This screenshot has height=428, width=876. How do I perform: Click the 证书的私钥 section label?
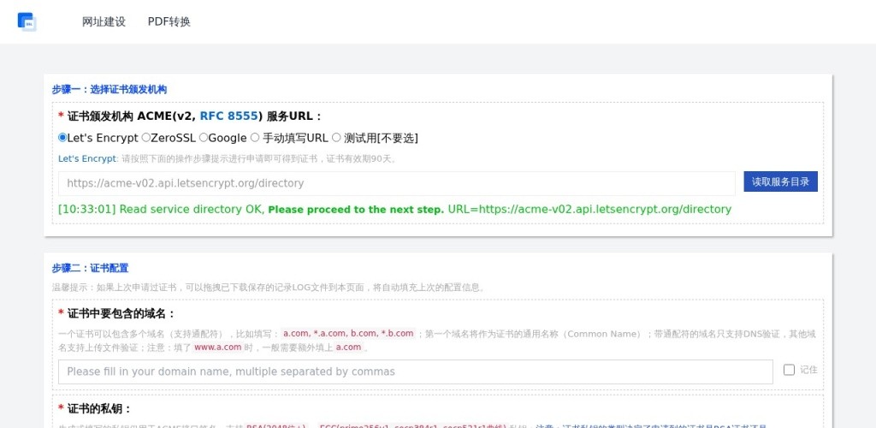coord(99,408)
